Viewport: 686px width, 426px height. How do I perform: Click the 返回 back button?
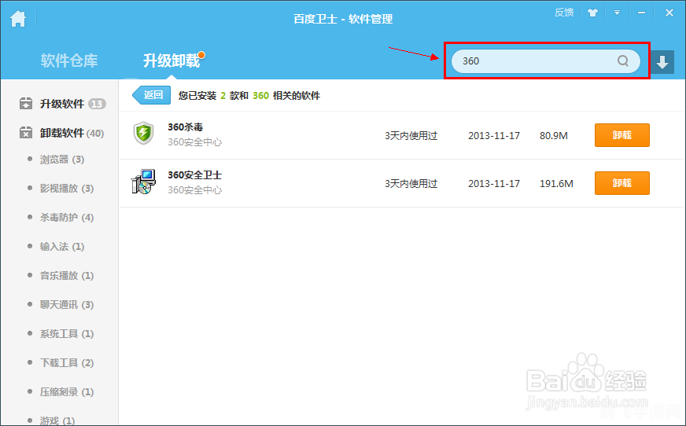pos(151,95)
